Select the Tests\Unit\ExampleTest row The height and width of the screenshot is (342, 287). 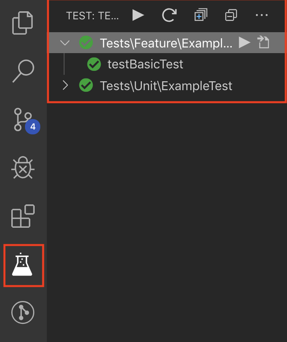click(x=166, y=85)
